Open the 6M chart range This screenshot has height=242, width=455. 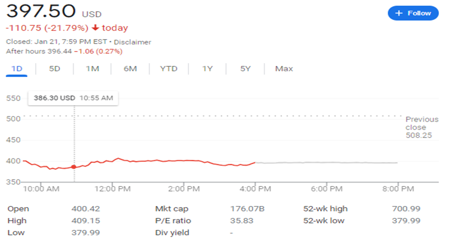130,69
